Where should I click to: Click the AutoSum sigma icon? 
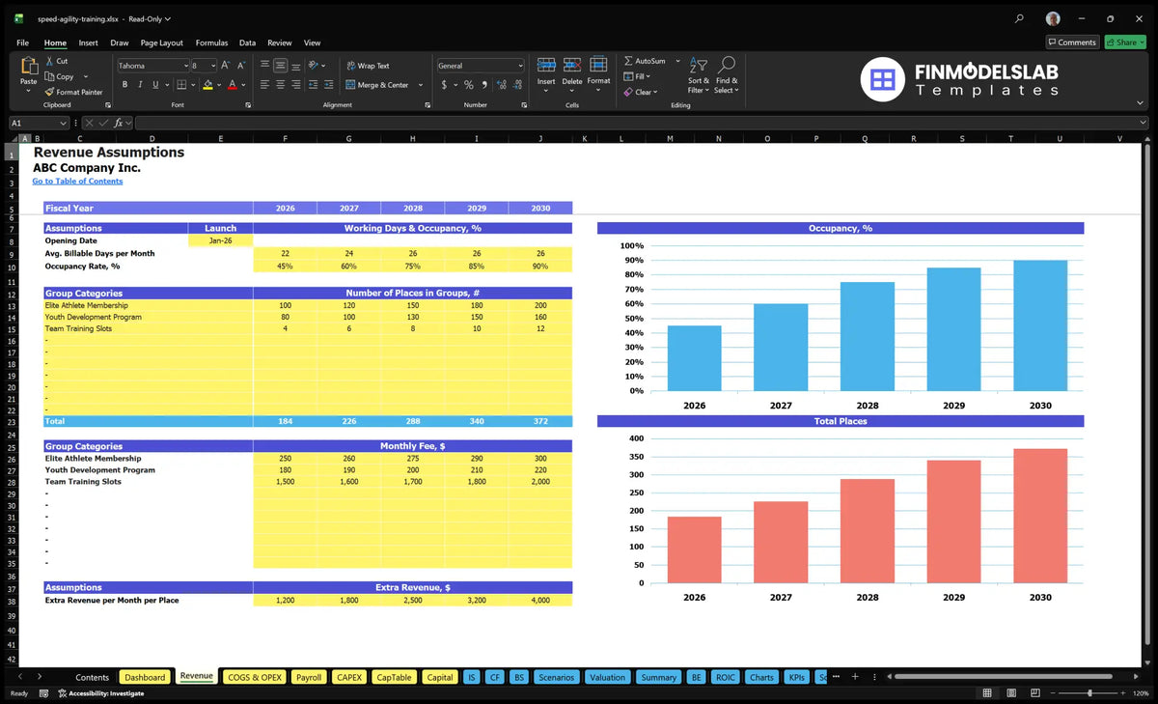(x=628, y=61)
